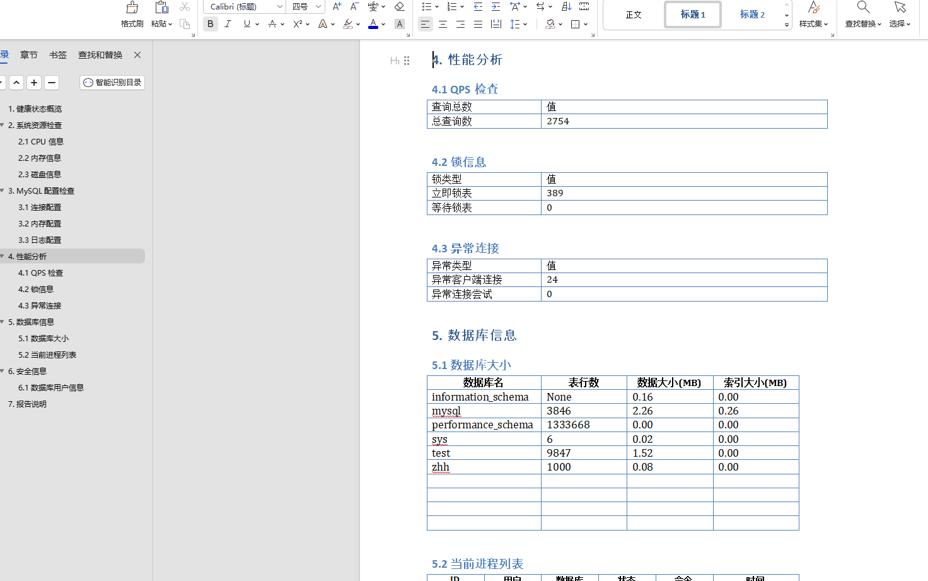Click the 智能识别目录 button
928x581 pixels.
[112, 83]
